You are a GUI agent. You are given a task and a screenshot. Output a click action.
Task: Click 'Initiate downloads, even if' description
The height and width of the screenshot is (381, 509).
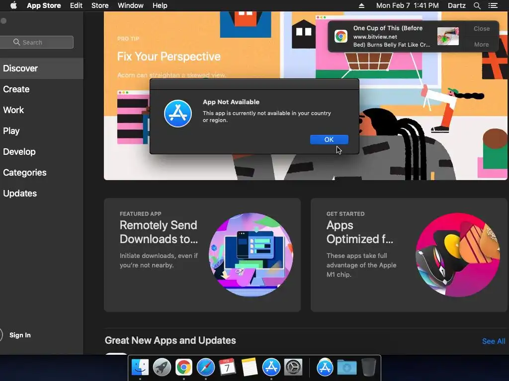pyautogui.click(x=159, y=260)
